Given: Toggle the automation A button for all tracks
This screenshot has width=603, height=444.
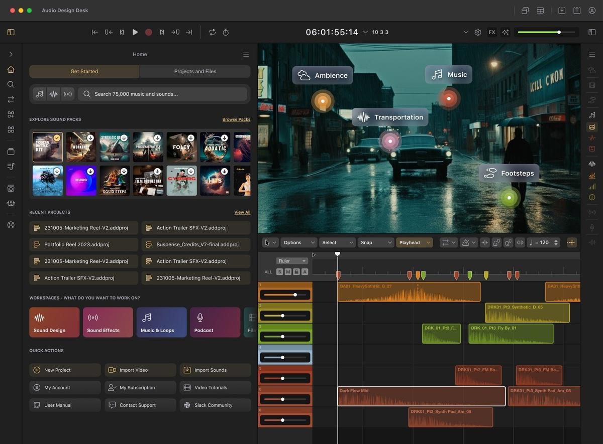Looking at the screenshot, I should [305, 272].
